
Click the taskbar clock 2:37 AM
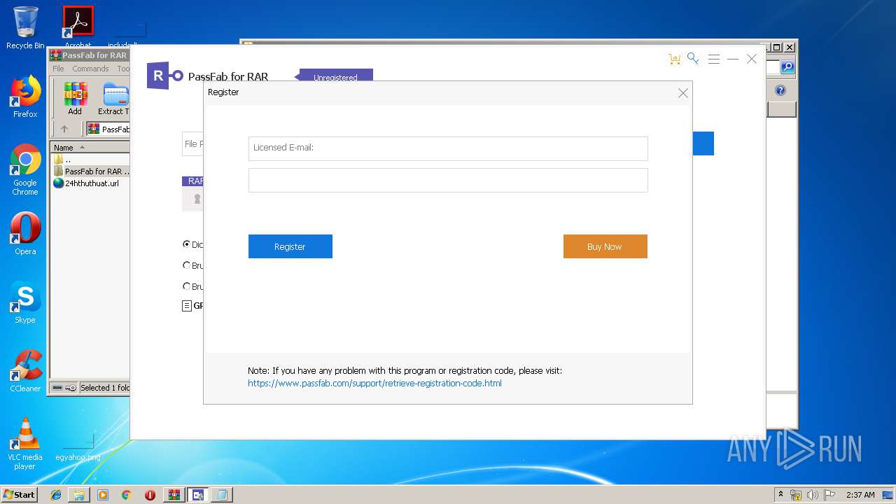click(860, 495)
